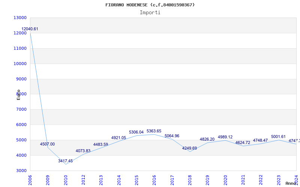Select the 5064.96 data label
This screenshot has height=187, width=300.
(172, 136)
